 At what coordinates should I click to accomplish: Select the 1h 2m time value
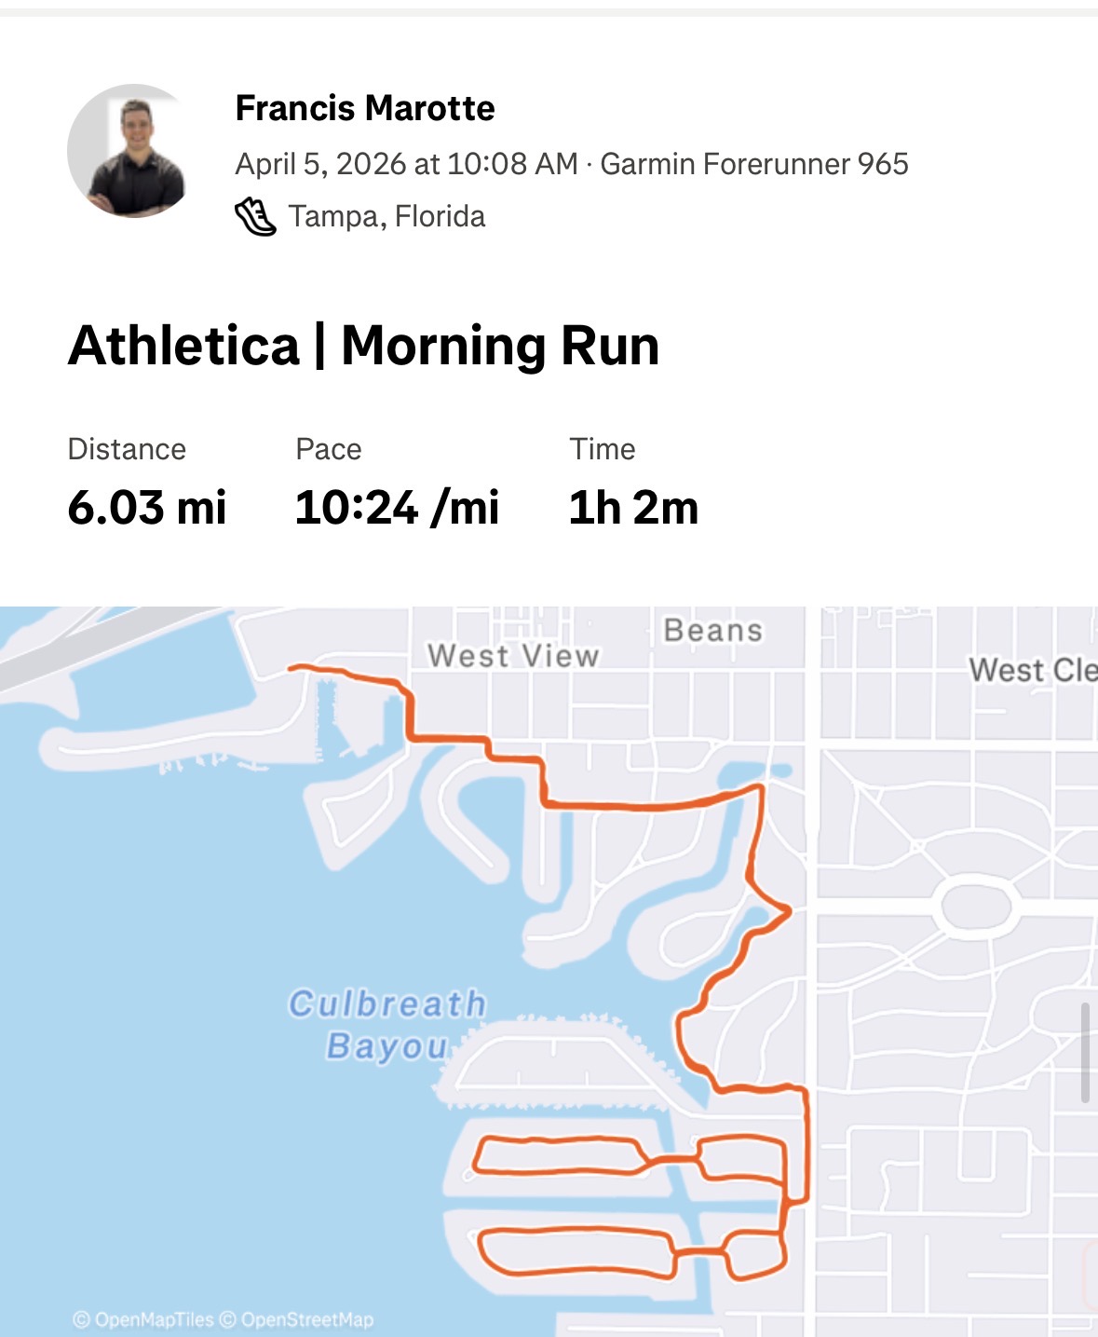click(x=633, y=508)
